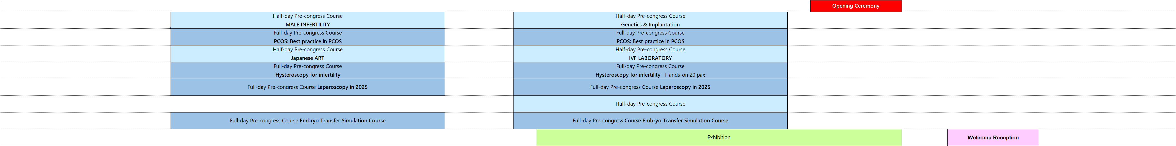Click the blank gap between the two Japanese ART and IVF LABORATORY blocks

point(479,54)
